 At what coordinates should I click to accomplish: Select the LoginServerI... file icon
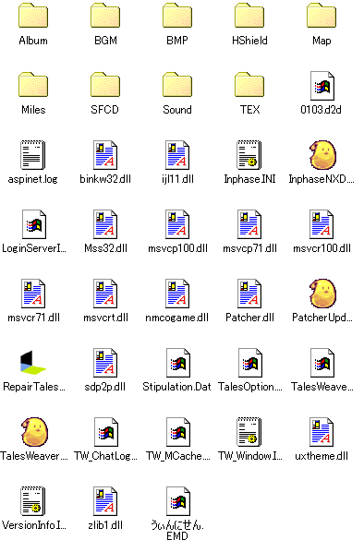[x=34, y=224]
